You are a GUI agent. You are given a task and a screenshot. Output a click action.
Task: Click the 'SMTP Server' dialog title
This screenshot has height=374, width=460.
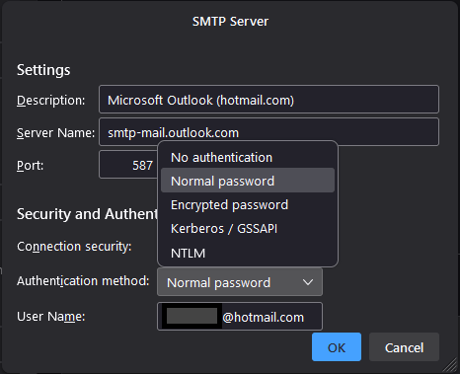[230, 22]
